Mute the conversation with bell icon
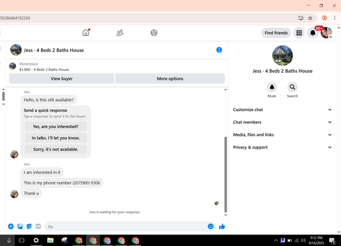Image resolution: width=341 pixels, height=246 pixels. click(x=272, y=87)
